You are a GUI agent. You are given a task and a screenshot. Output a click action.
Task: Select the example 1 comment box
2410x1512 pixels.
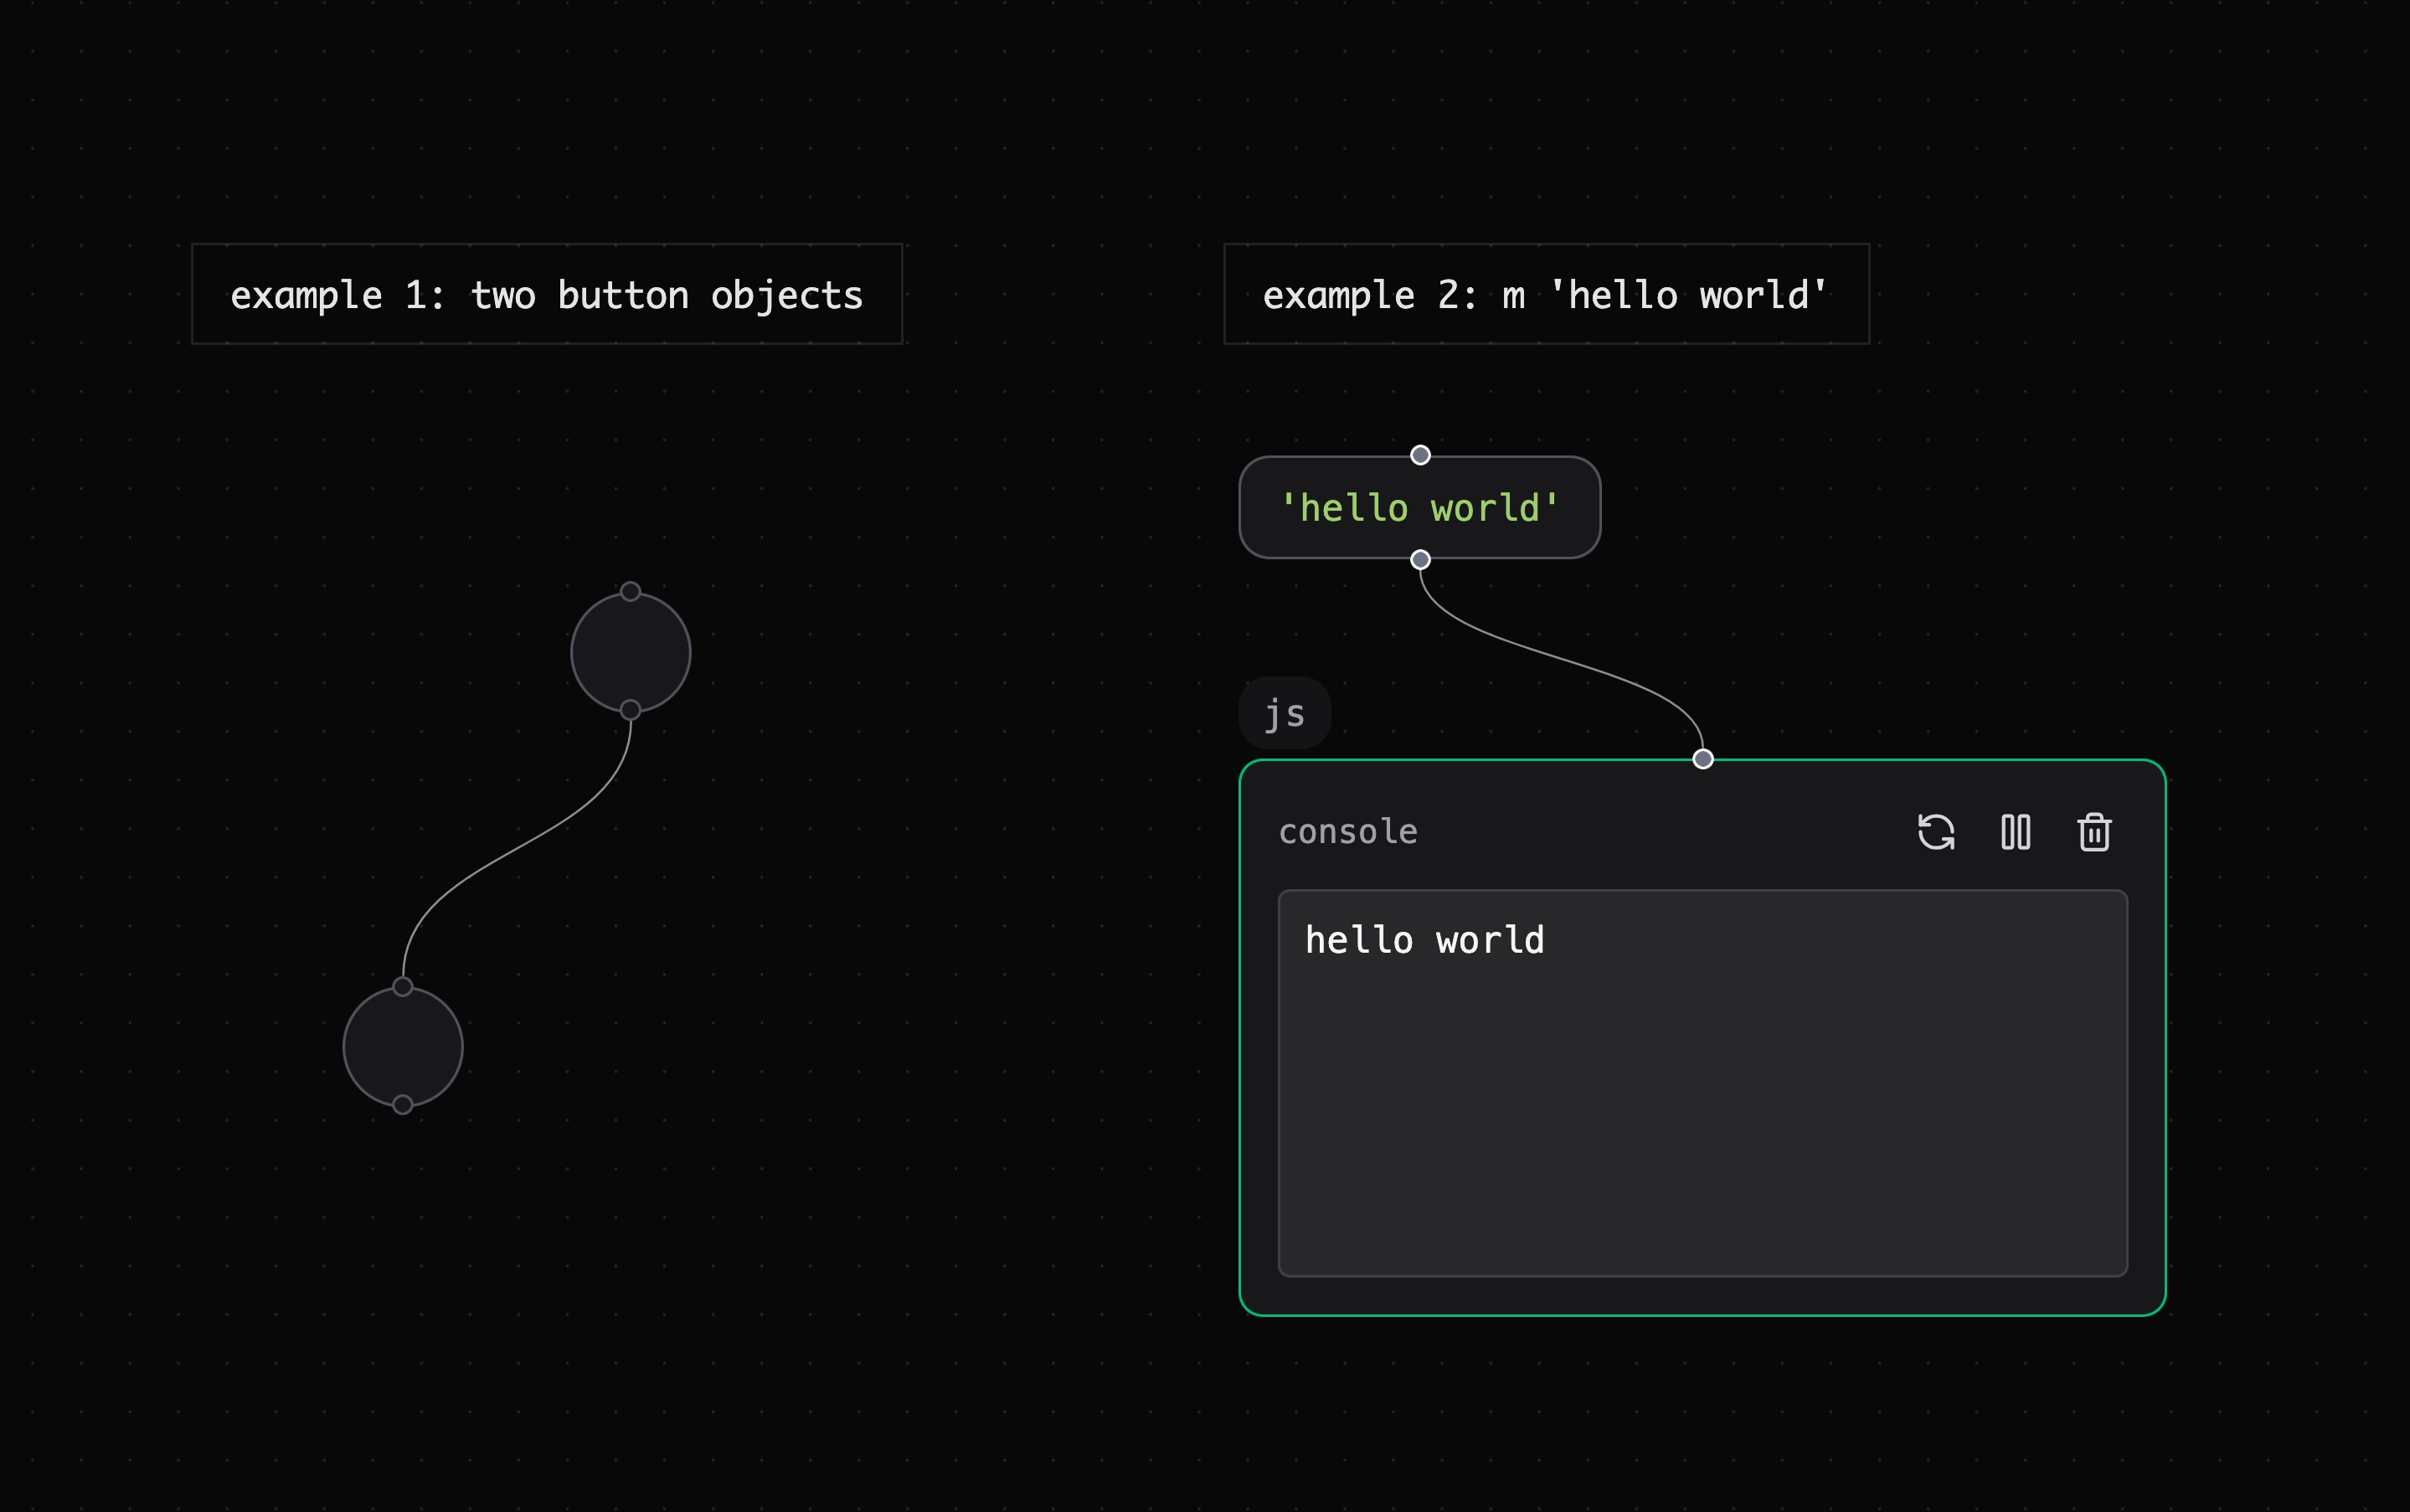[x=547, y=295]
